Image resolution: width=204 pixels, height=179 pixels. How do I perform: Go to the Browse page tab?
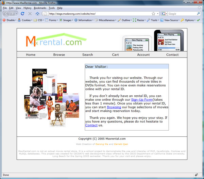(59, 54)
